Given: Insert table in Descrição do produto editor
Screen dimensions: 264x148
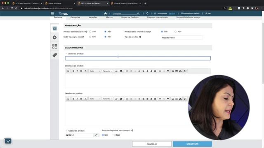Looking at the screenshot, I should (x=177, y=71).
